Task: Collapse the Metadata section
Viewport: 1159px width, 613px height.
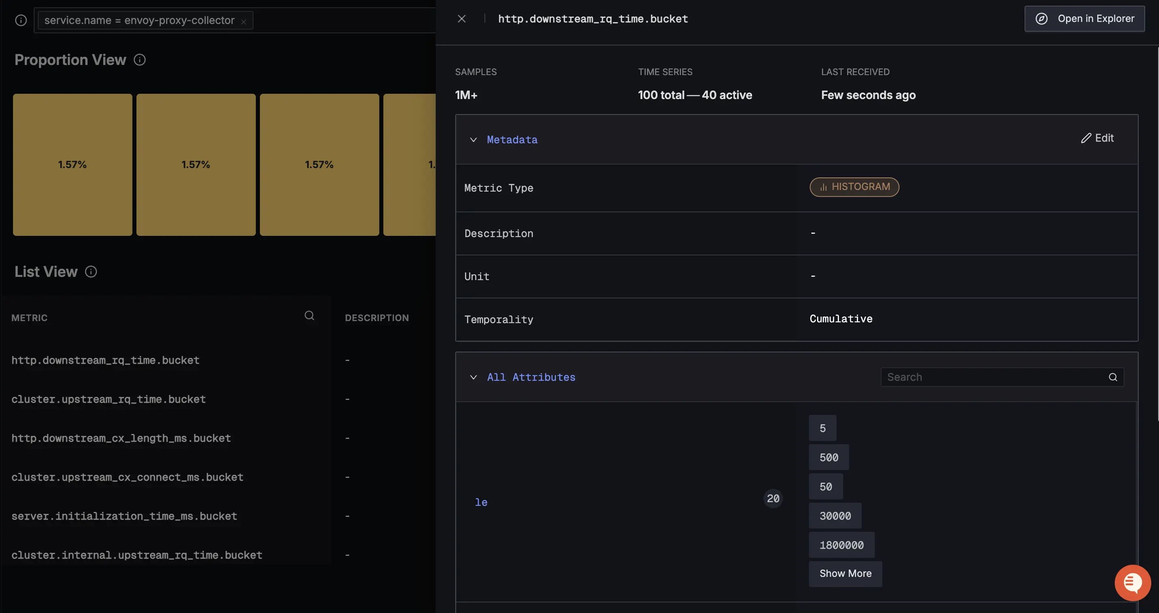Action: [473, 139]
